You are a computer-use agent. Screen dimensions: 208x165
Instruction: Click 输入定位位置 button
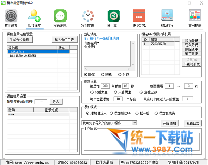point(64,40)
